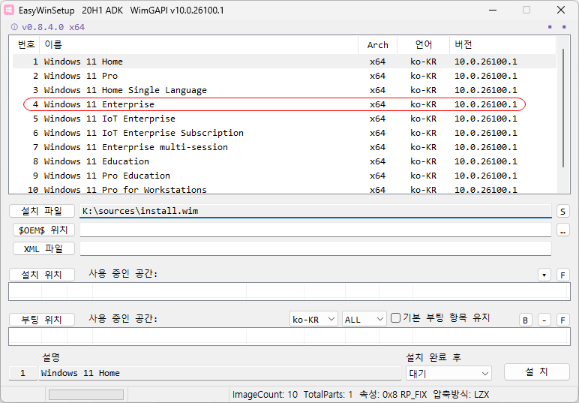This screenshot has height=403, width=579.
Task: Start installation with the 설 치 button
Action: [536, 371]
